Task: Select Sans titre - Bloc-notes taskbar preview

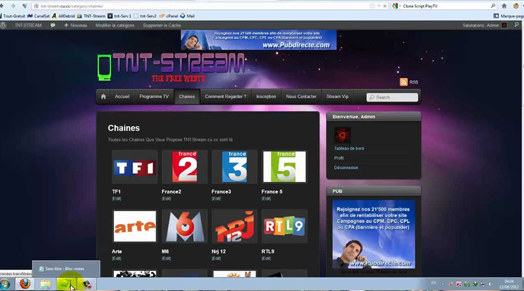Action: click(x=66, y=269)
